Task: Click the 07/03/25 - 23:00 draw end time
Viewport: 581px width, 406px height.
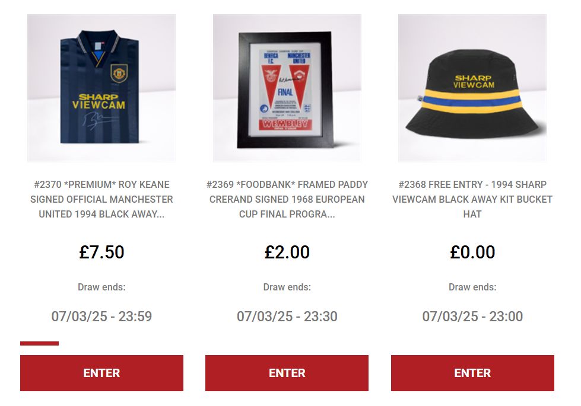Action: click(472, 317)
